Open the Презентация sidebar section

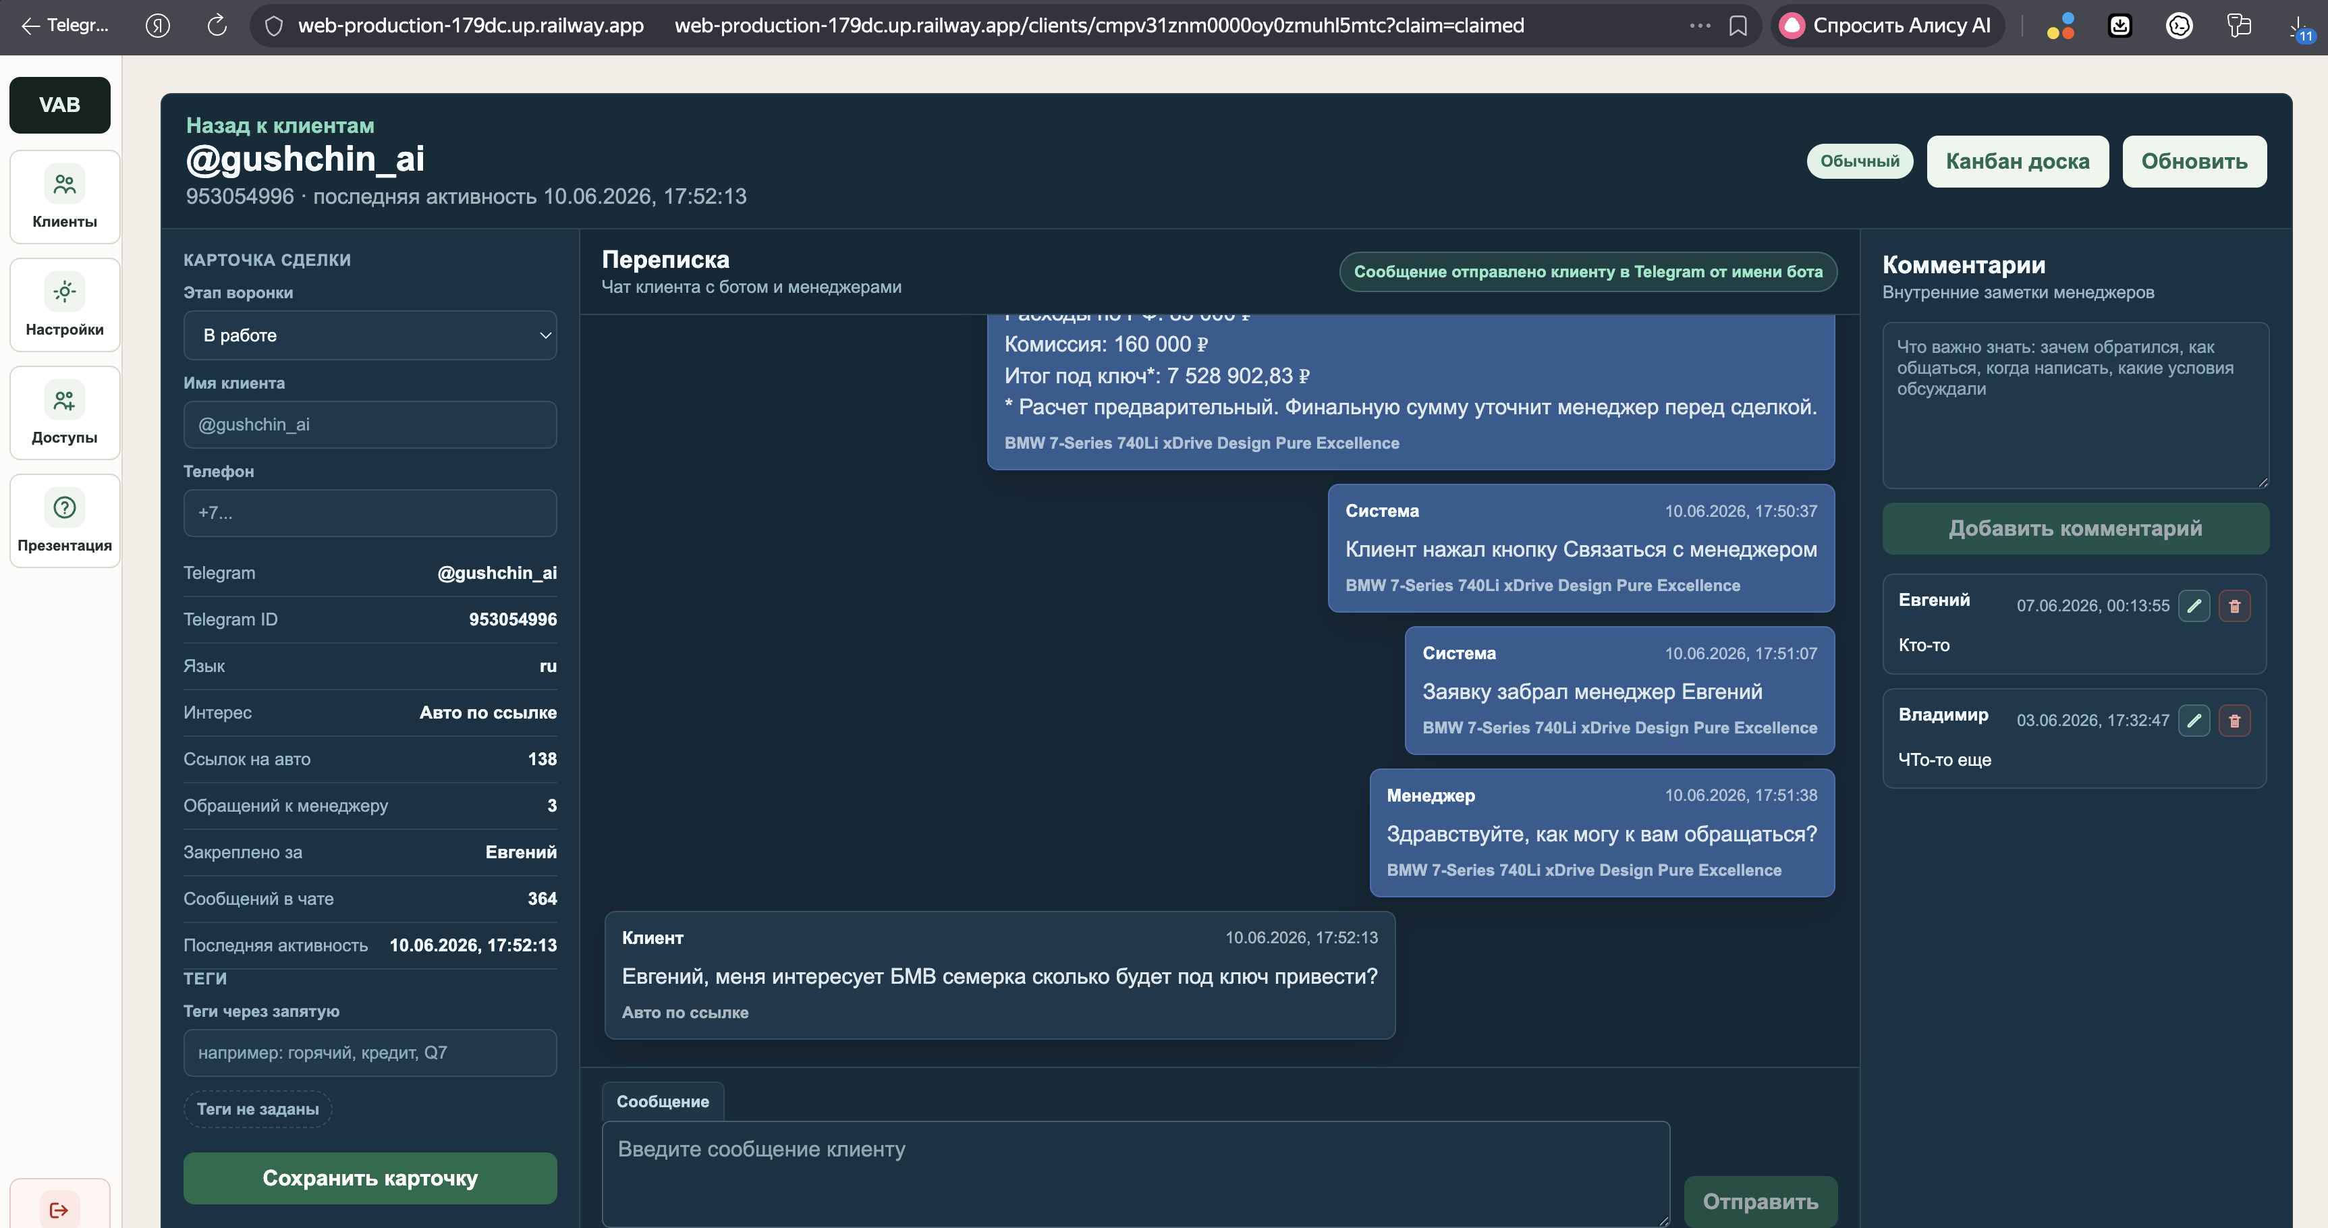tap(64, 522)
